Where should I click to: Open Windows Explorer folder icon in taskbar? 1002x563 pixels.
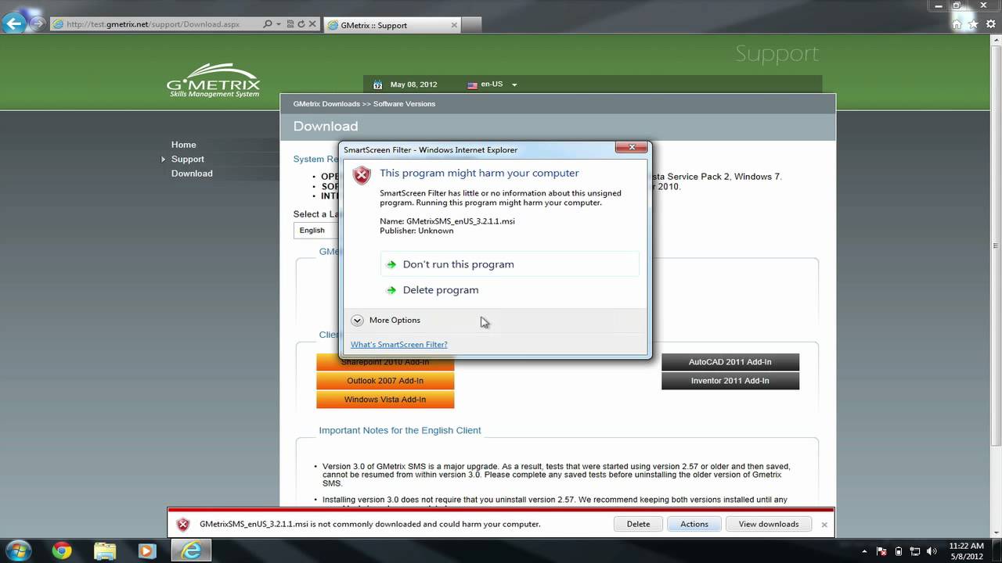104,550
